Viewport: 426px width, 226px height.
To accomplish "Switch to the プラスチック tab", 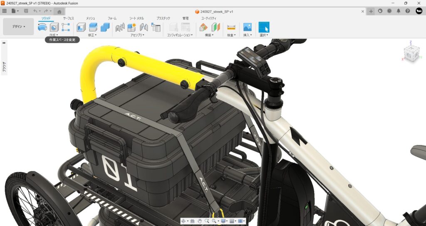I will (163, 18).
